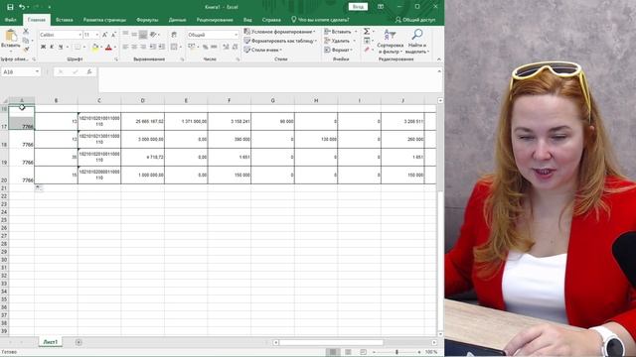Viewport: 636px width, 357px height.
Task: Open Сортировка и фильтр dropdown
Action: tap(391, 41)
